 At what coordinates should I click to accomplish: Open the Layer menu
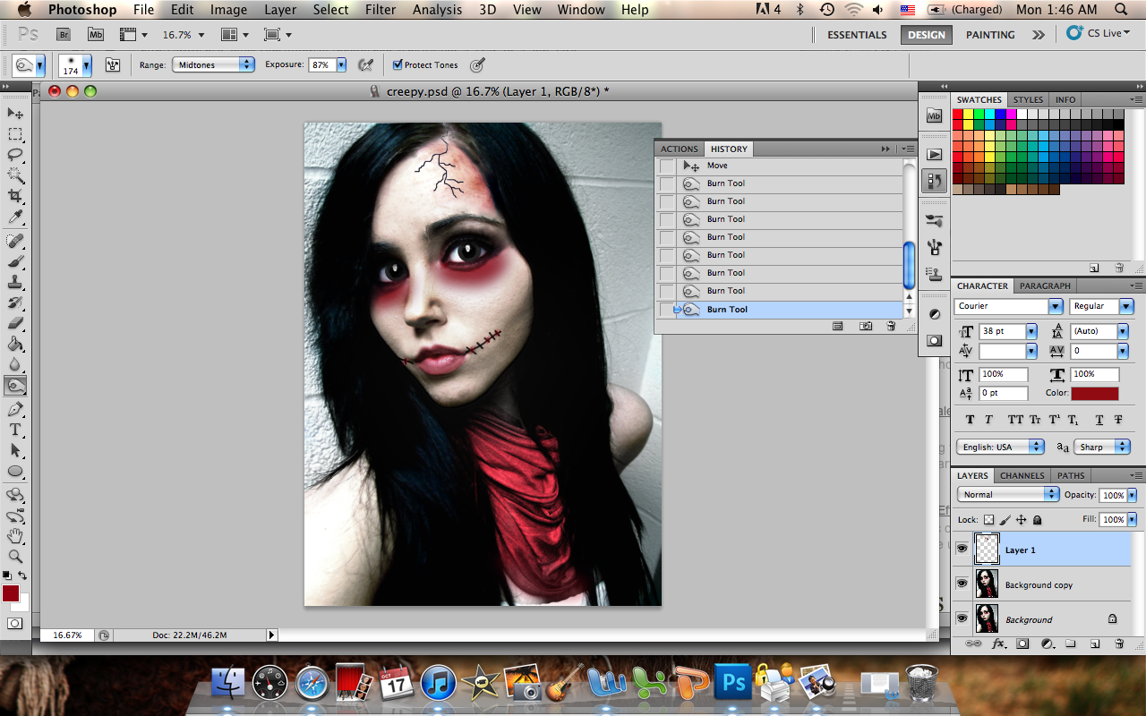(280, 10)
